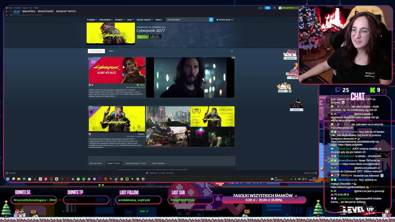Click the Dodaj grę link
The height and width of the screenshot is (222, 395).
click(x=11, y=173)
